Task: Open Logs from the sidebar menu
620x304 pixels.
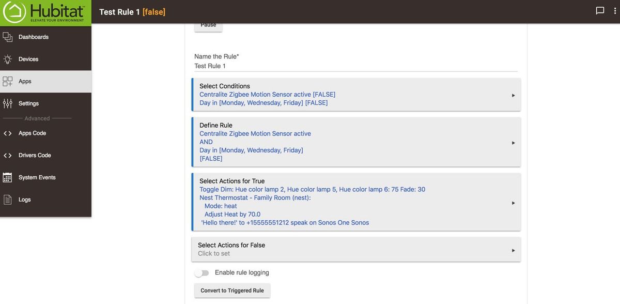Action: pos(25,200)
